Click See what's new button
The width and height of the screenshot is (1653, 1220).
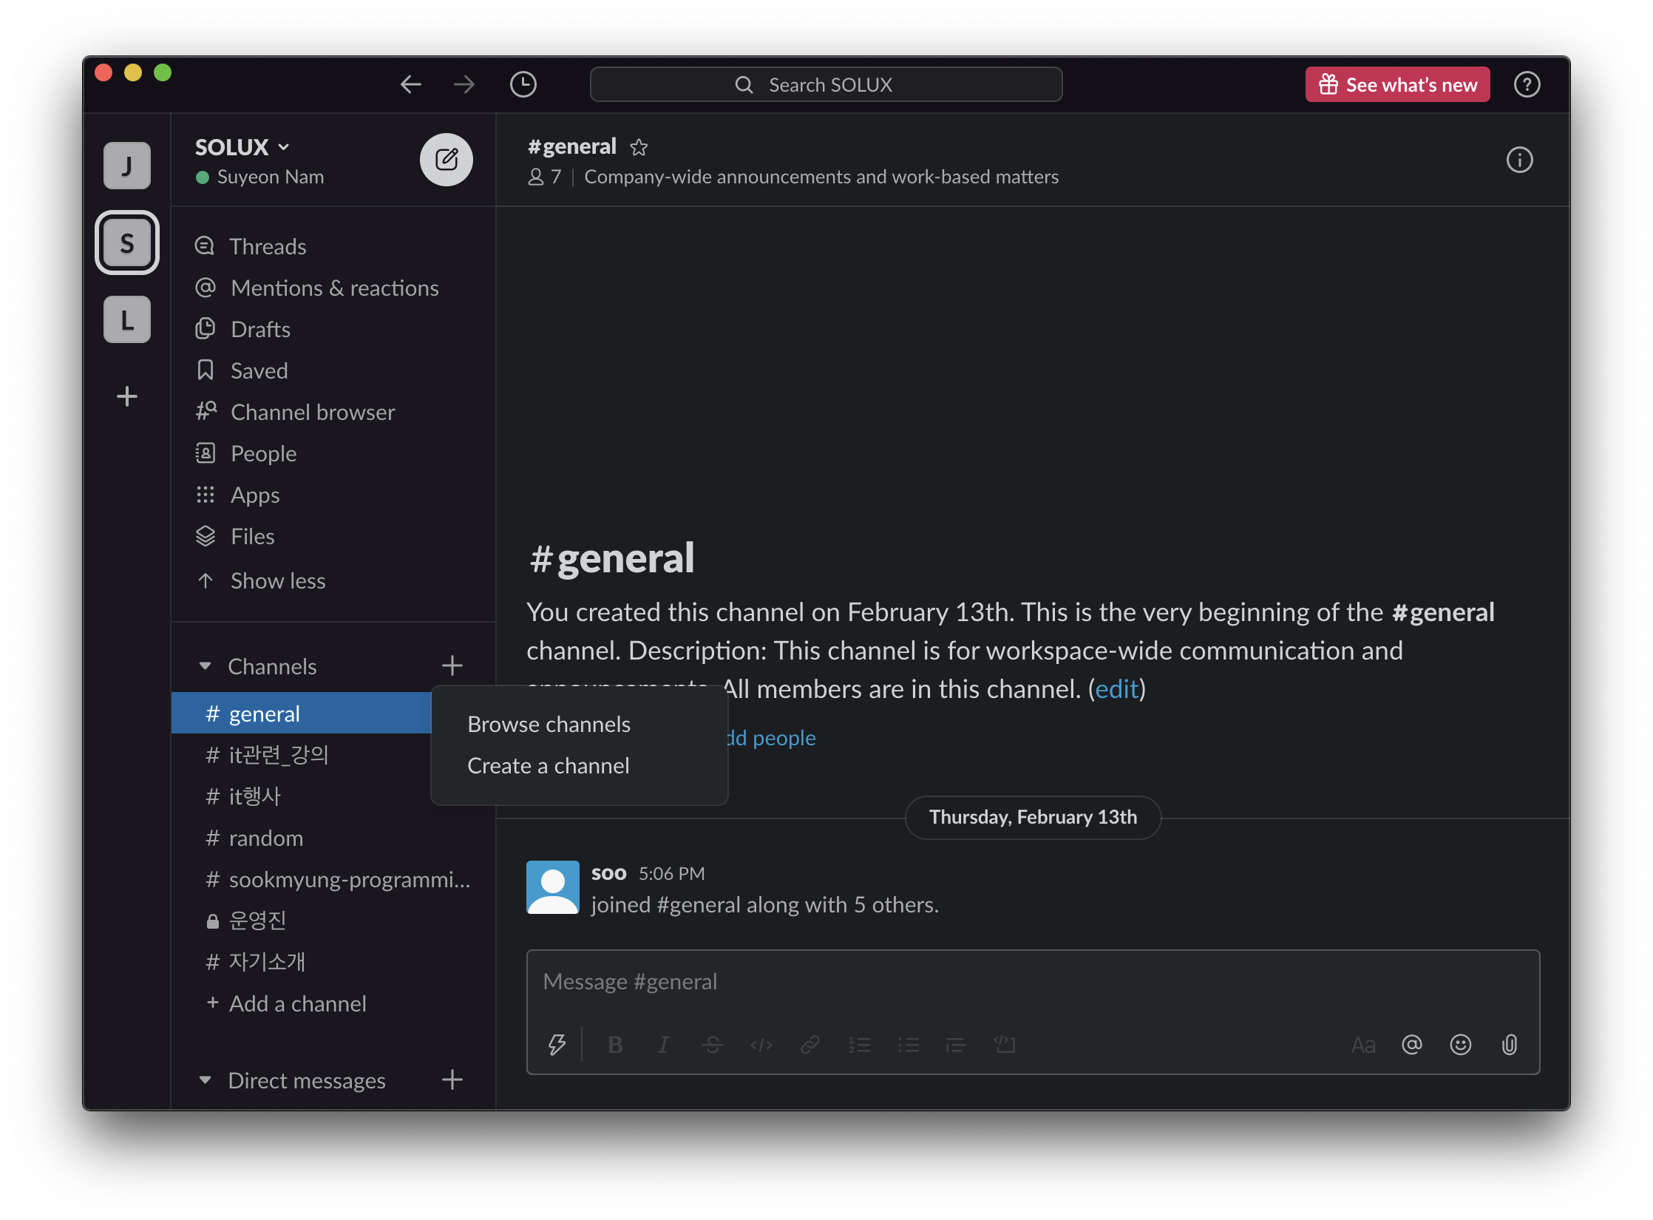(1397, 84)
